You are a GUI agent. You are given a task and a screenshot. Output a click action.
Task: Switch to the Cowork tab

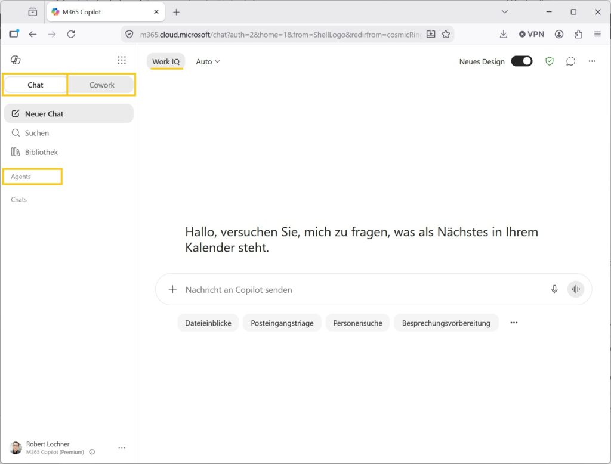(101, 85)
